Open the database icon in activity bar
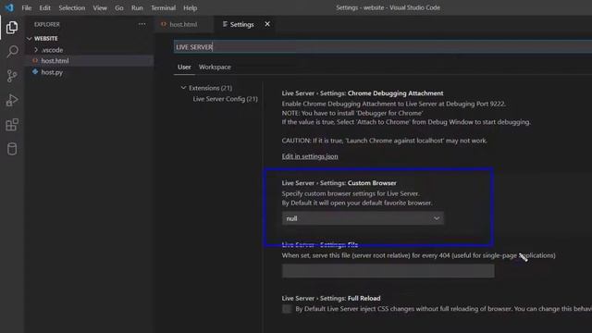 tap(12, 149)
